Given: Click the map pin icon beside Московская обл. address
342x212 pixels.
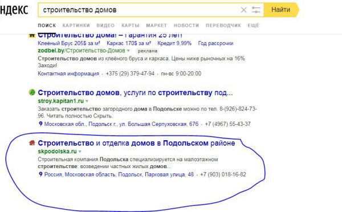Looking at the screenshot, I should tap(40, 124).
